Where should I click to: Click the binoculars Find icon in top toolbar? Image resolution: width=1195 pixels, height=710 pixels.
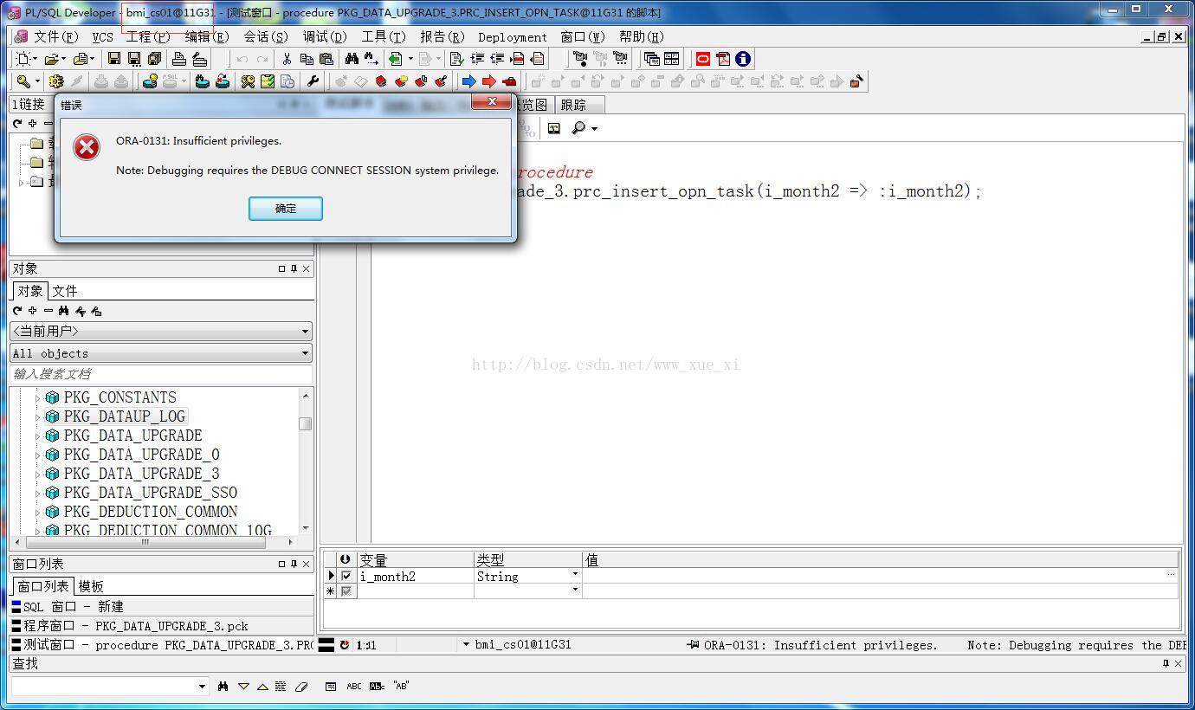tap(352, 59)
